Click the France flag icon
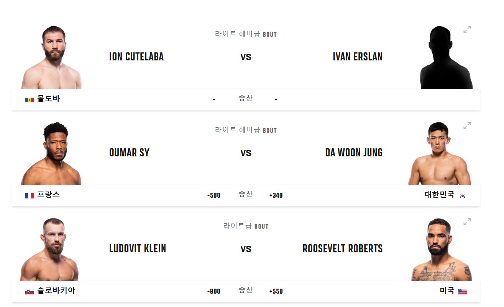The height and width of the screenshot is (307, 504). (x=30, y=195)
